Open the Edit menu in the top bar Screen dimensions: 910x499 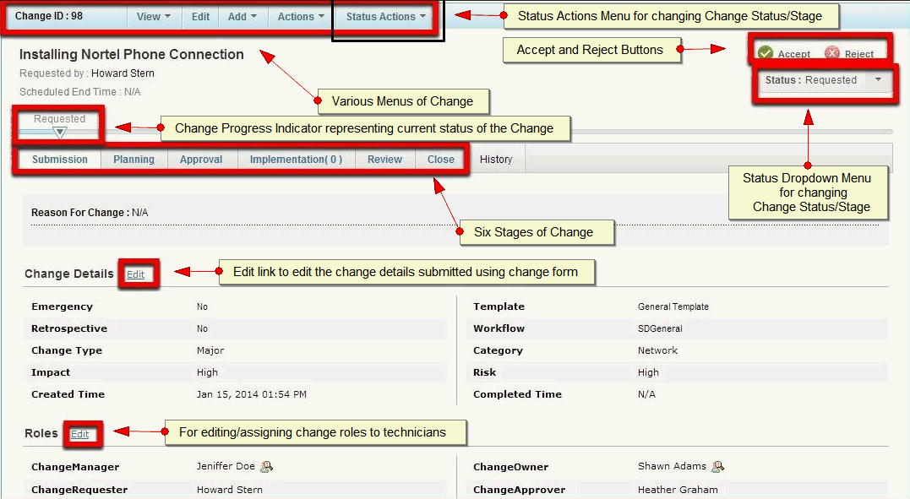200,15
